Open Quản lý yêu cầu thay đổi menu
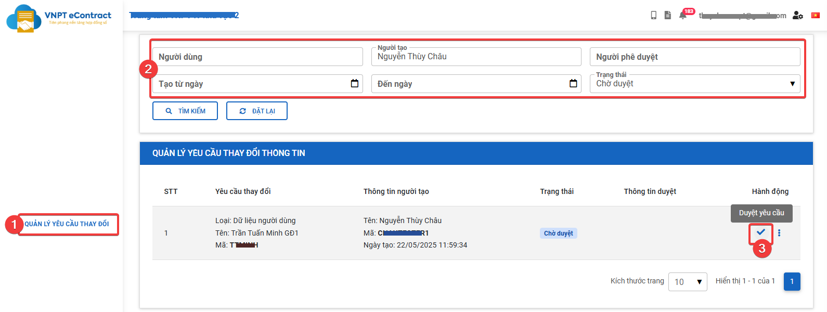 (x=67, y=224)
